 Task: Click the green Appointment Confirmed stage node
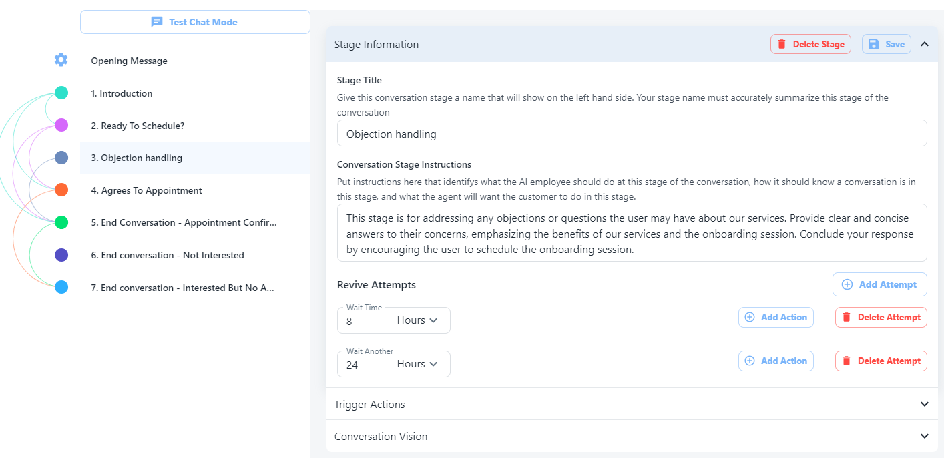61,222
